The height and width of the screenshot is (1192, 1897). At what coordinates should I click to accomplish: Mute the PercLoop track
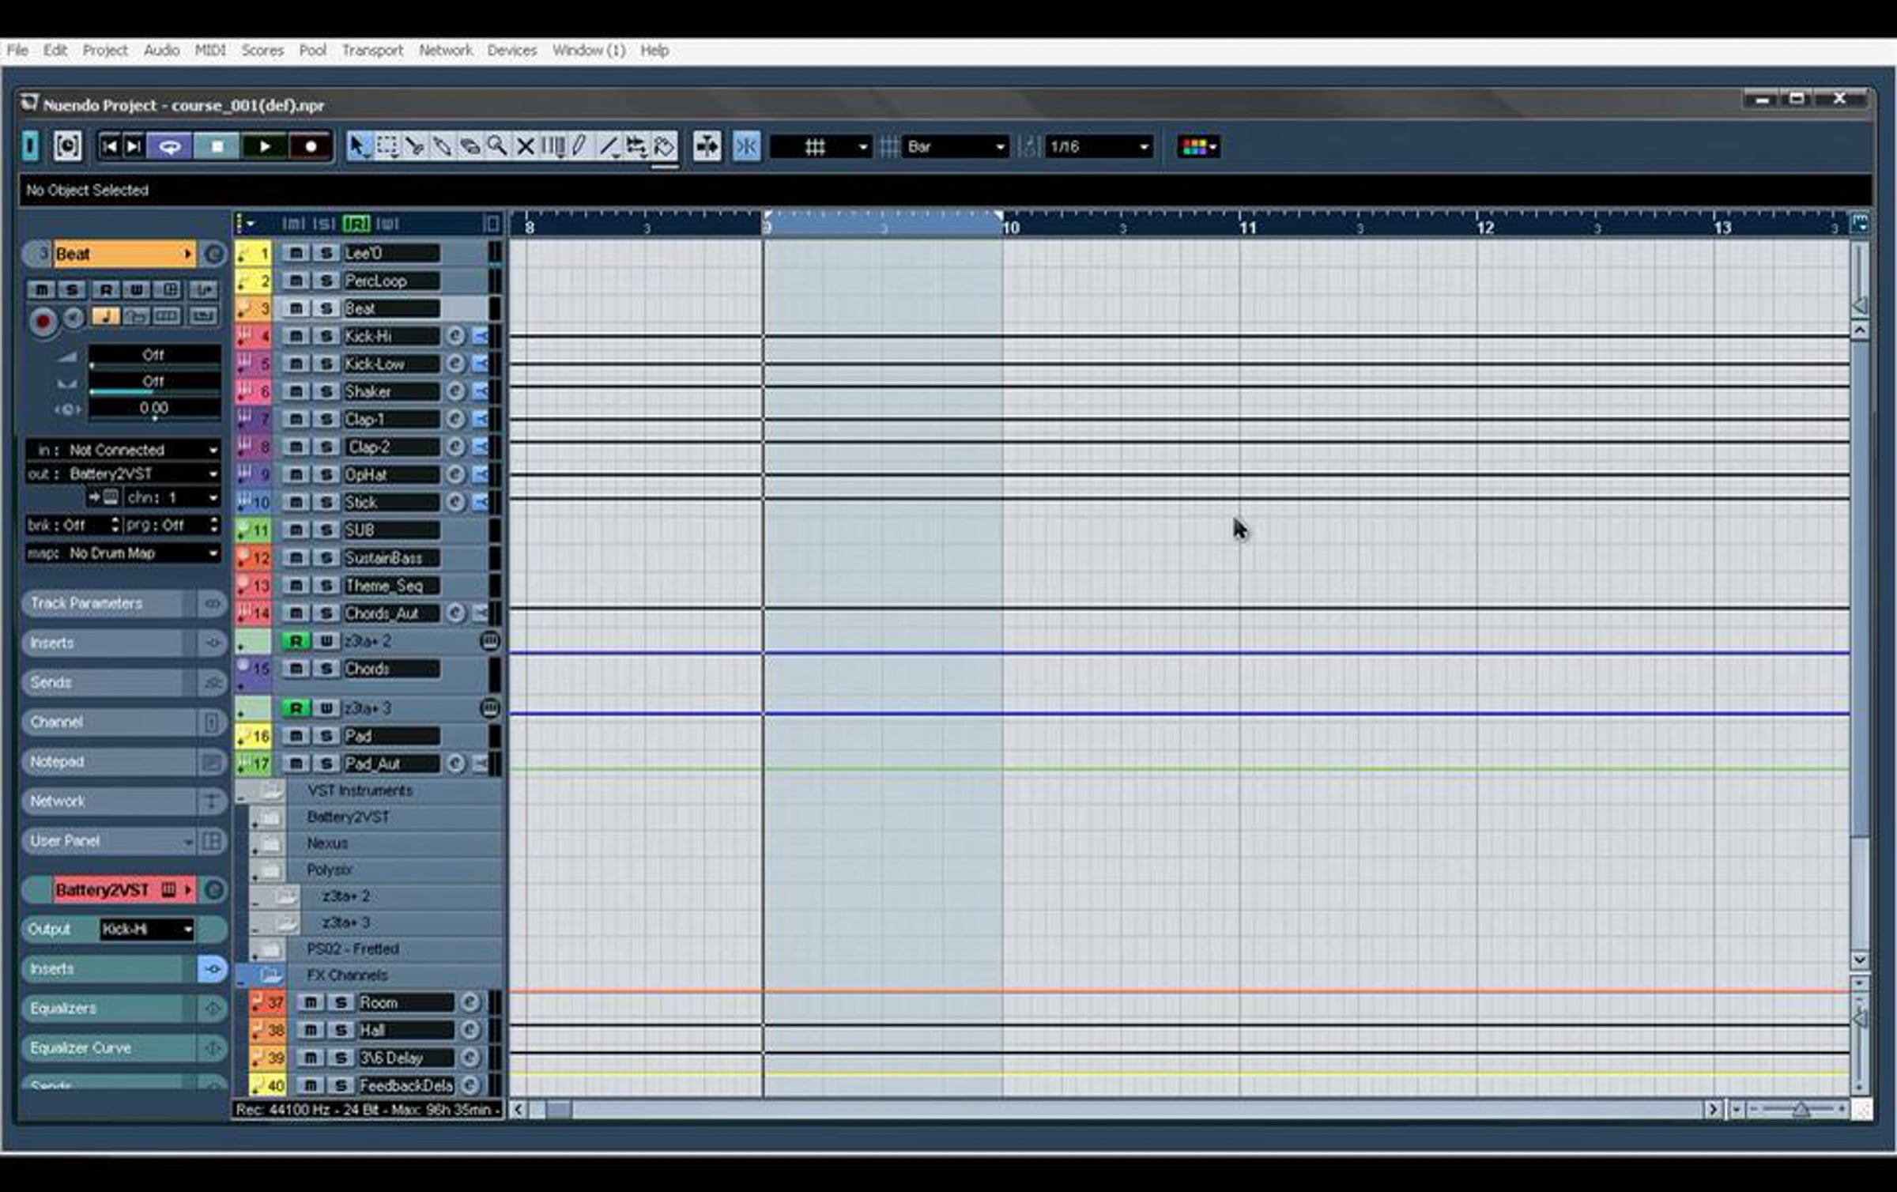click(x=296, y=281)
